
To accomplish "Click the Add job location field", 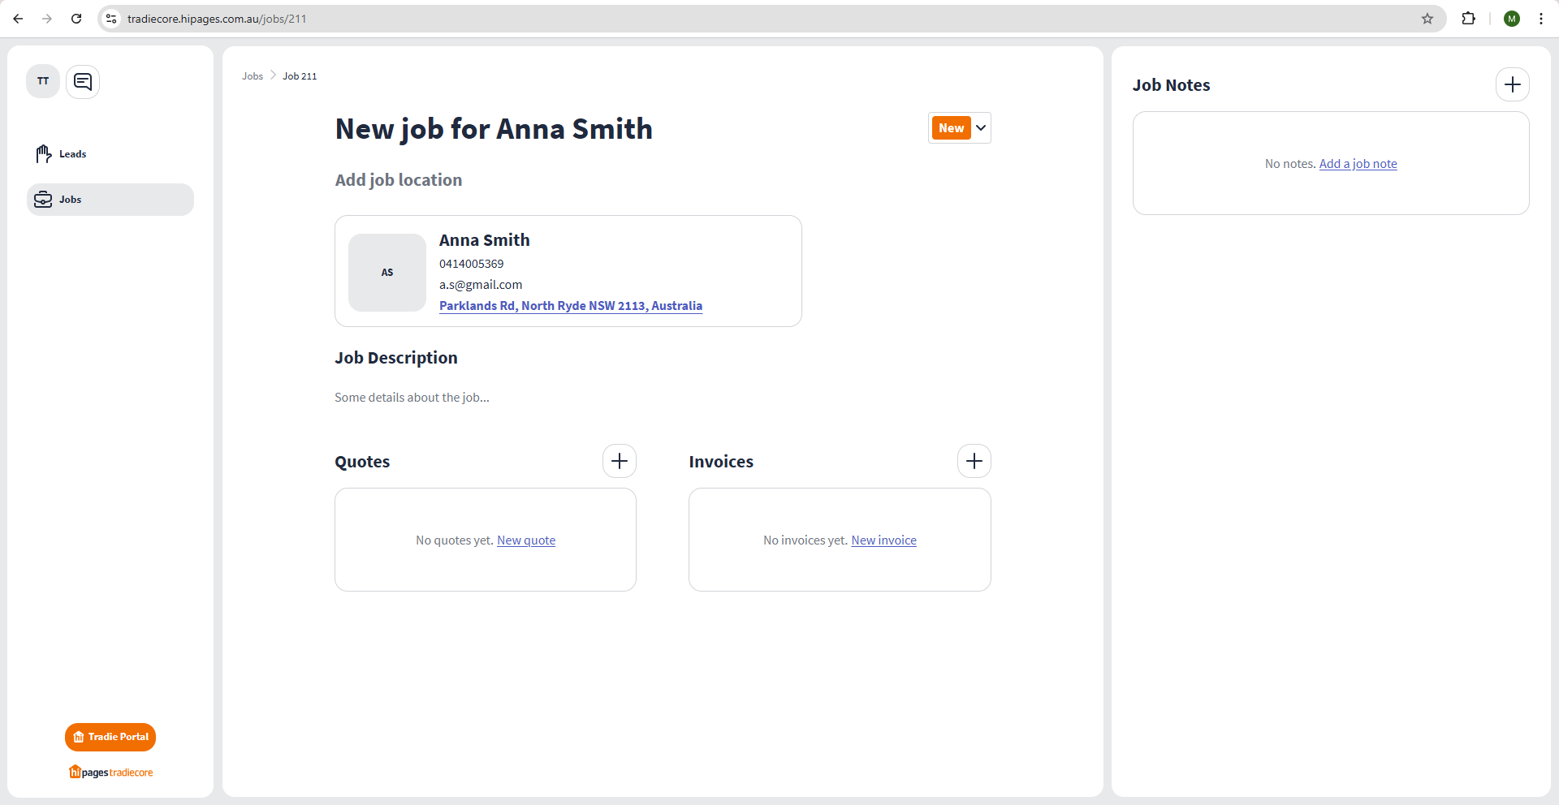I will pyautogui.click(x=398, y=180).
